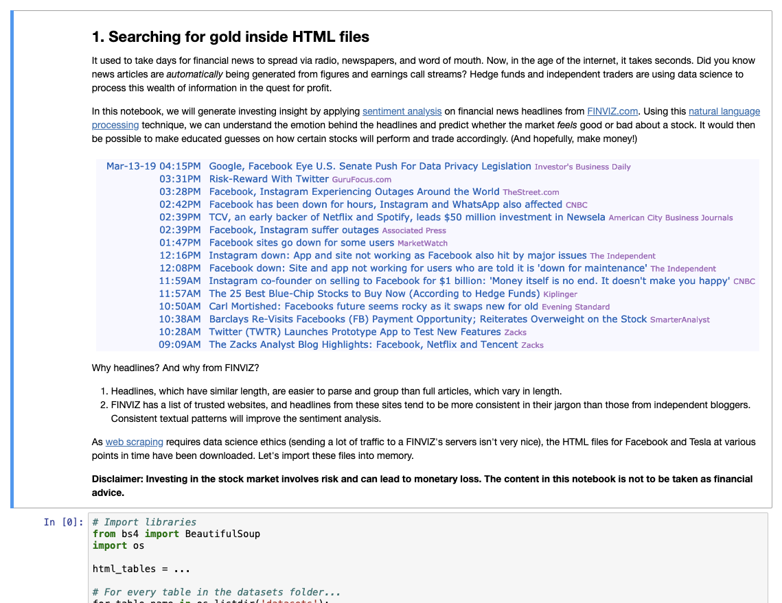Click headline 'Facebook down: Site and app not working'
782x603 pixels.
pyautogui.click(x=428, y=268)
